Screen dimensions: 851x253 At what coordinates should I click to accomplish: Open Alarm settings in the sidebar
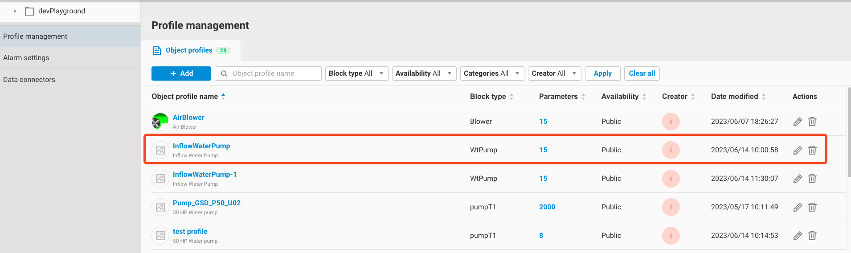point(26,58)
